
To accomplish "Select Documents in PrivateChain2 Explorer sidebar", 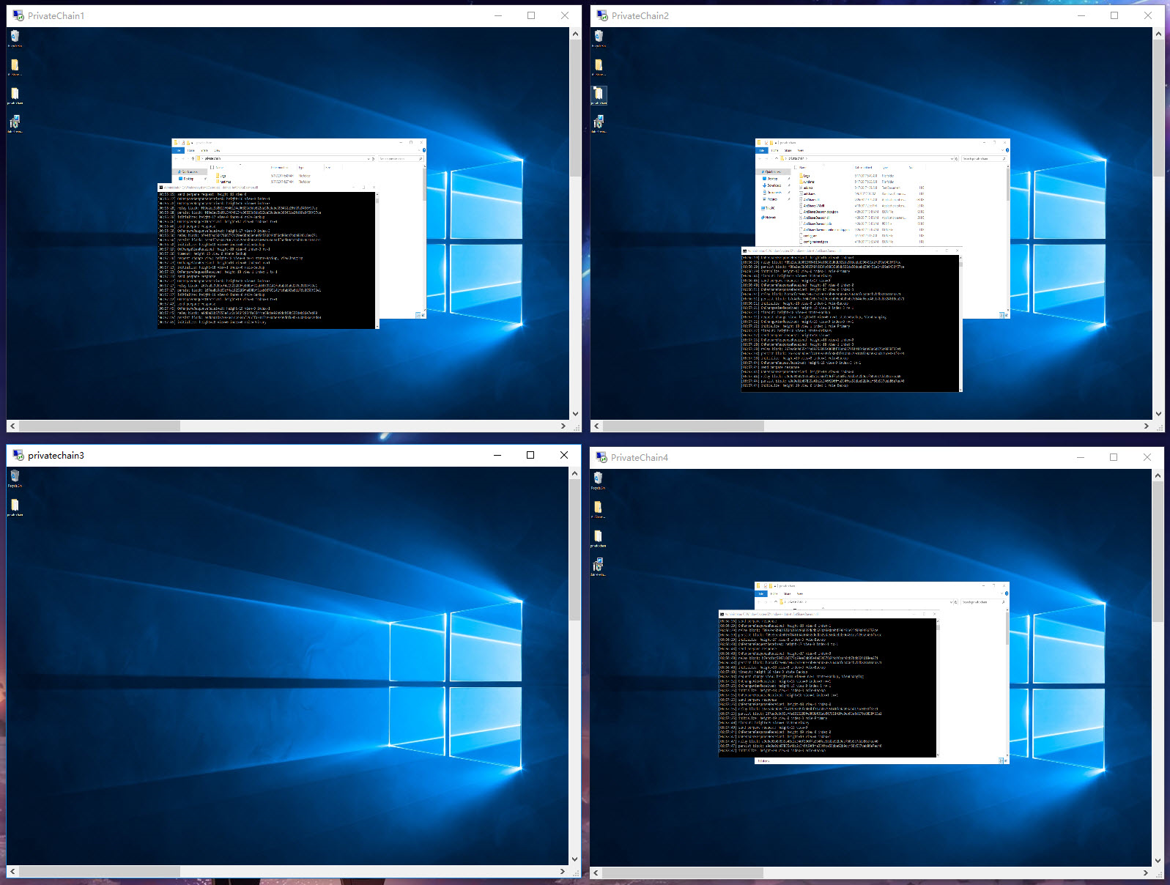I will click(772, 192).
